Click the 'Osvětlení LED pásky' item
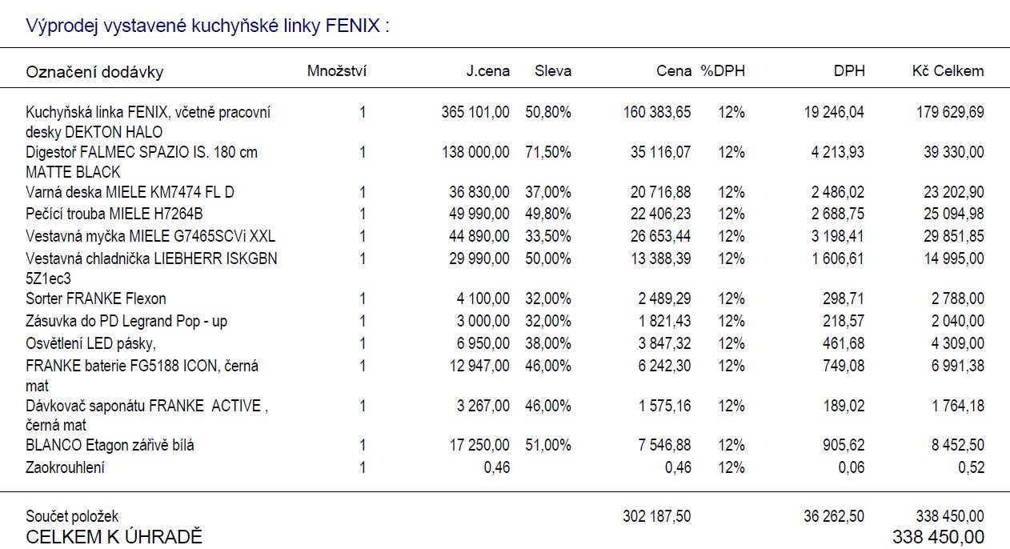The width and height of the screenshot is (1010, 549). point(90,343)
